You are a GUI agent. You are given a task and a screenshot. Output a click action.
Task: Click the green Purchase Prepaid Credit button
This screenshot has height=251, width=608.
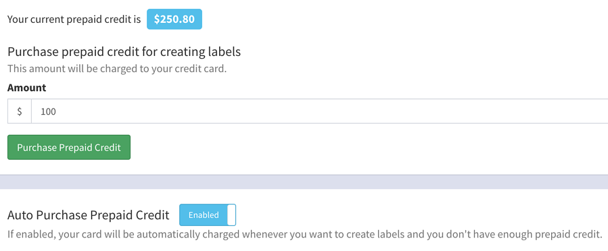[x=69, y=147]
